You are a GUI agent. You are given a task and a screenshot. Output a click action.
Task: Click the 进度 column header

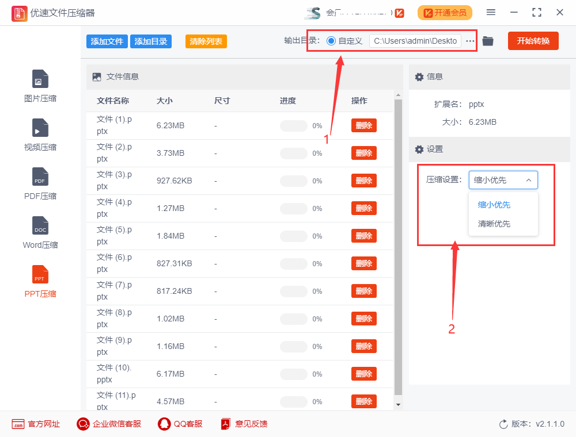pyautogui.click(x=287, y=101)
